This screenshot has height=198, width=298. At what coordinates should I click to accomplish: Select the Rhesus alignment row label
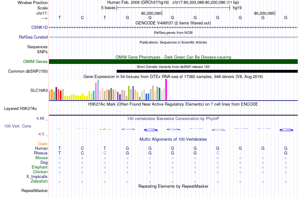(x=41, y=153)
